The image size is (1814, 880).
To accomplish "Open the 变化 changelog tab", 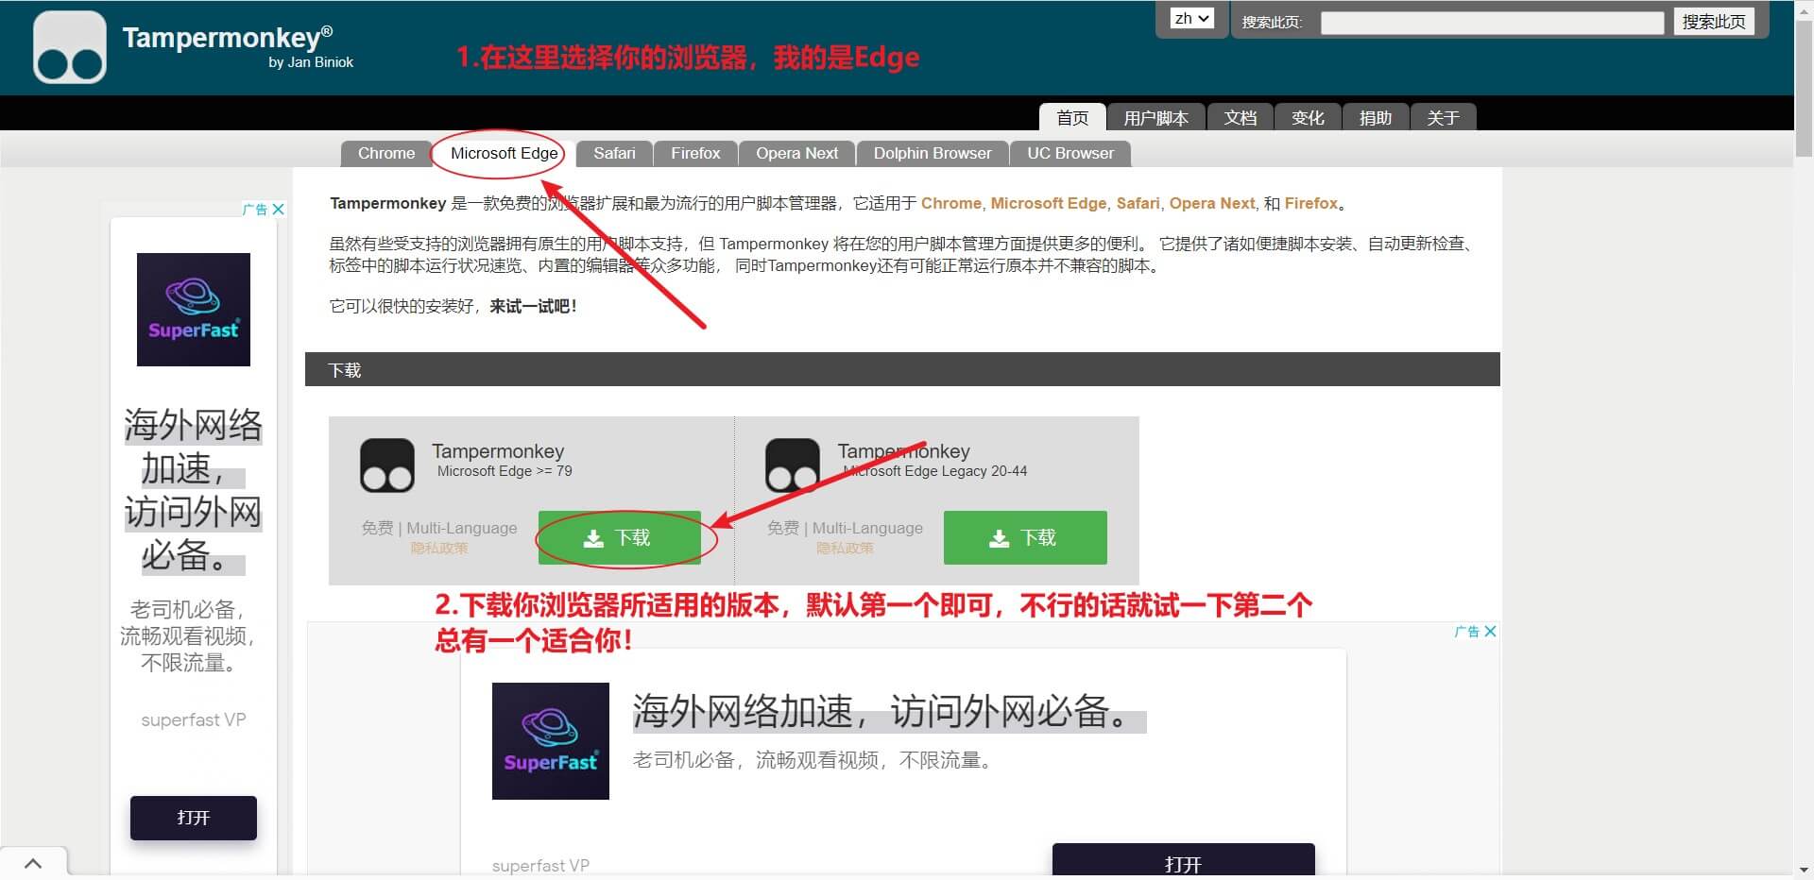I will pyautogui.click(x=1308, y=117).
